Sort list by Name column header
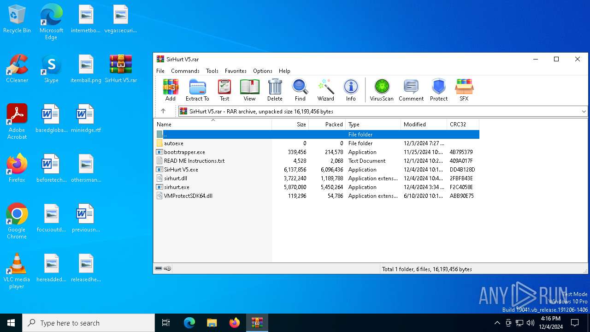Viewport: 590px width, 332px height. click(212, 125)
